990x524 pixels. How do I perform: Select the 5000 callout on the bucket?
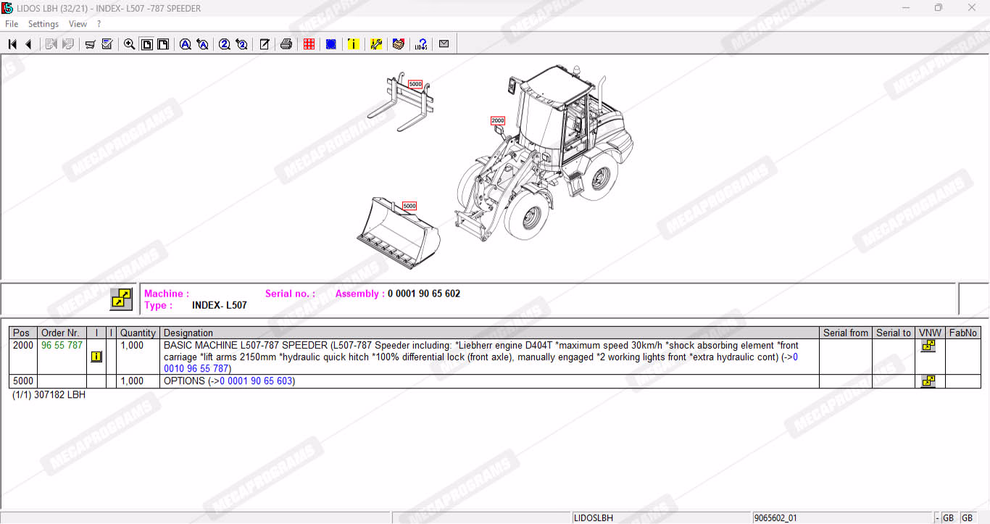pos(409,206)
